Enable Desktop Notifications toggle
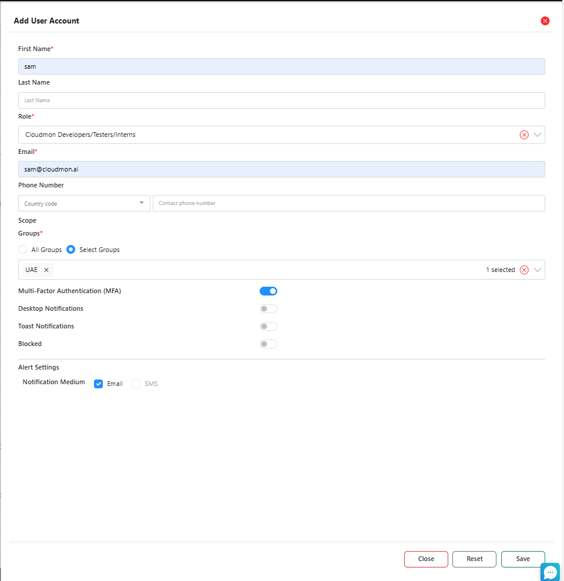Image resolution: width=564 pixels, height=581 pixels. coord(268,308)
